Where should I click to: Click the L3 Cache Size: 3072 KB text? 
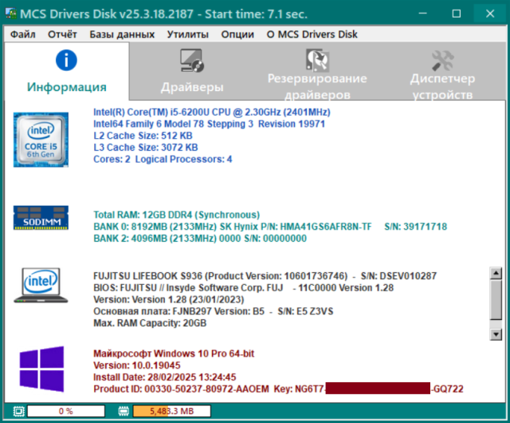point(145,148)
